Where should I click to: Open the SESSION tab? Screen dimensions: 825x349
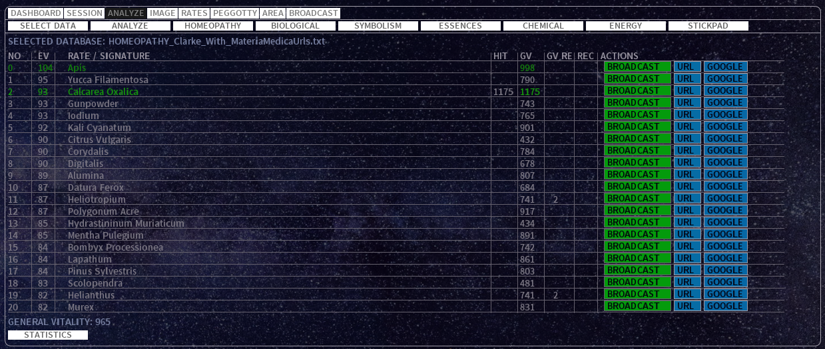point(85,13)
